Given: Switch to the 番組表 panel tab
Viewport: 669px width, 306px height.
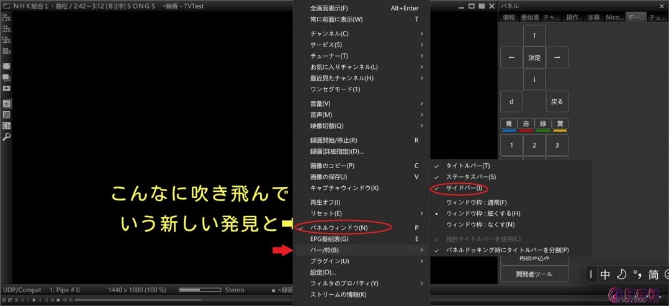Looking at the screenshot, I should tap(529, 17).
